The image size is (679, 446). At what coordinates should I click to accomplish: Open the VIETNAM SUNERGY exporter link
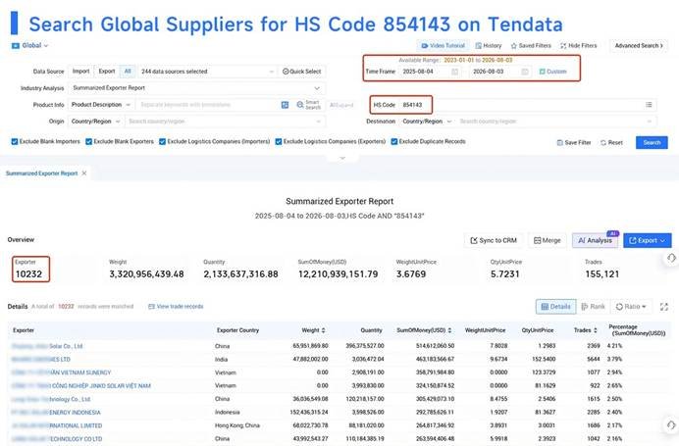(x=61, y=372)
